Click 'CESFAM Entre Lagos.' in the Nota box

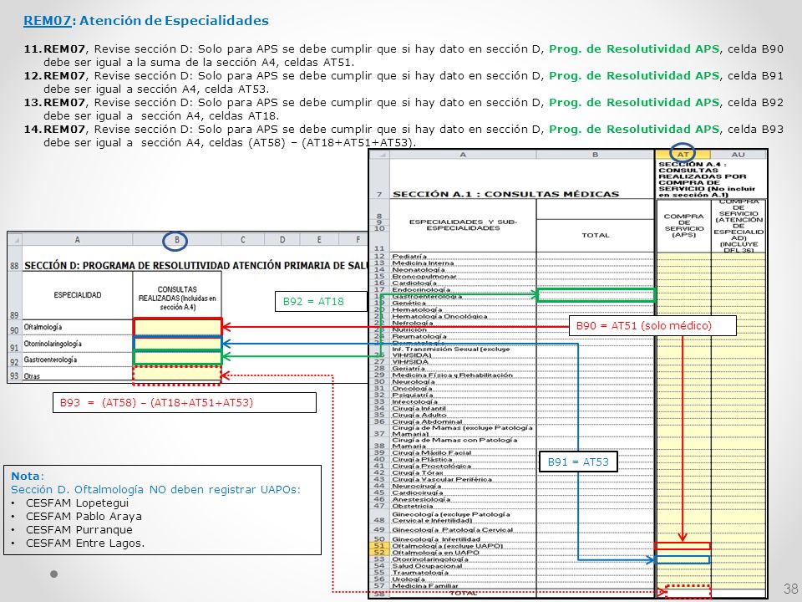coord(85,543)
